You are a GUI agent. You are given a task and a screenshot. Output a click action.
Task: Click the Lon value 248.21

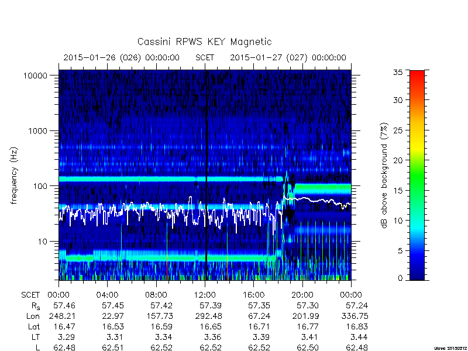(x=62, y=316)
